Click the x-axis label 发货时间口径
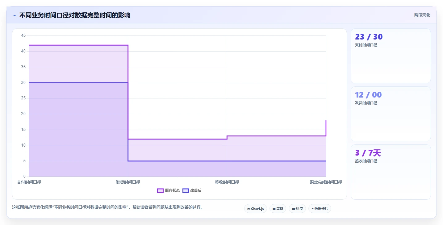Viewport: 443px width, 225px height. pyautogui.click(x=128, y=182)
